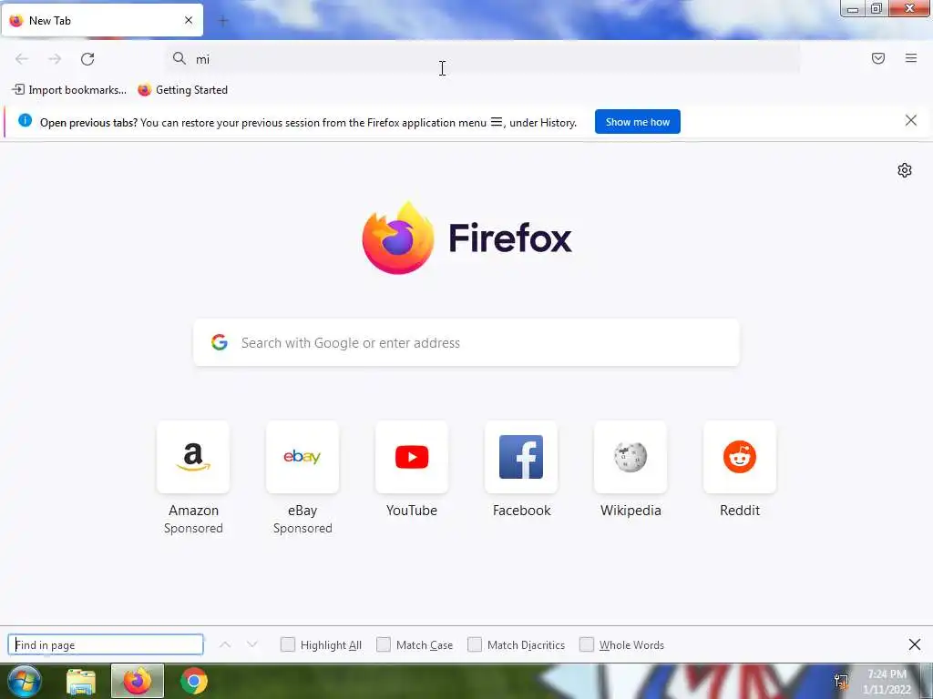933x699 pixels.
Task: Dismiss the Open previous tabs notification
Action: click(911, 121)
